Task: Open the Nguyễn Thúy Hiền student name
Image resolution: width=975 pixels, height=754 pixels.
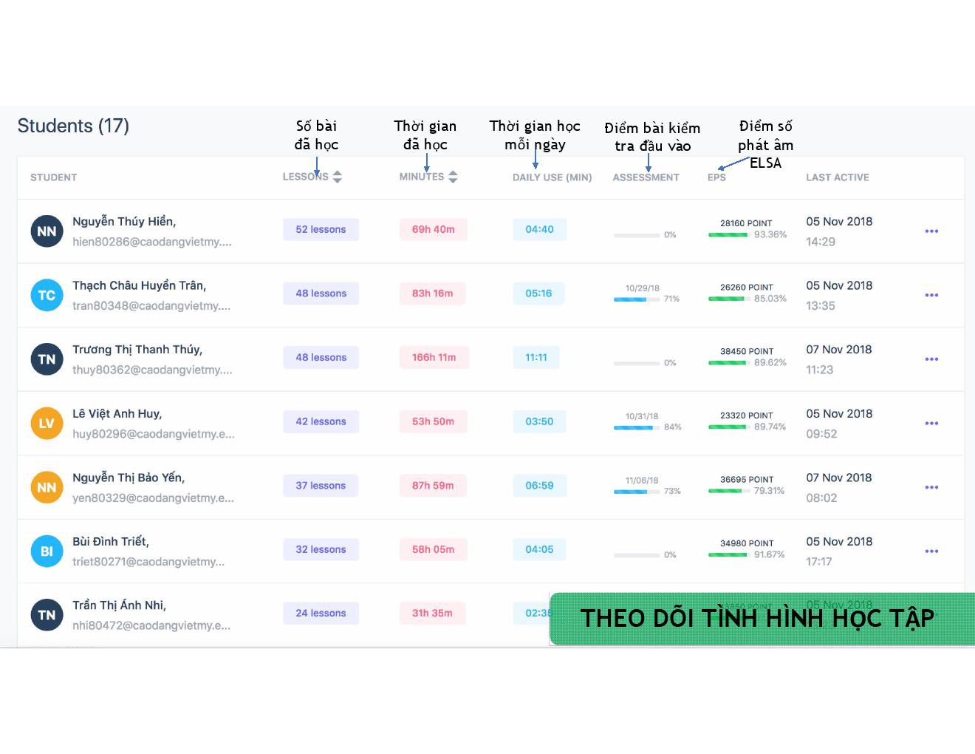Action: [x=124, y=221]
